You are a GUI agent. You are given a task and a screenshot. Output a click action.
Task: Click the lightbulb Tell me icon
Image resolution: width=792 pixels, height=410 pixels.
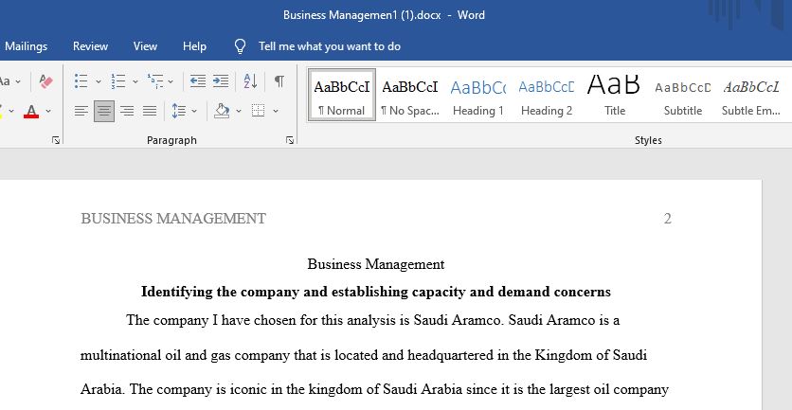click(x=240, y=46)
